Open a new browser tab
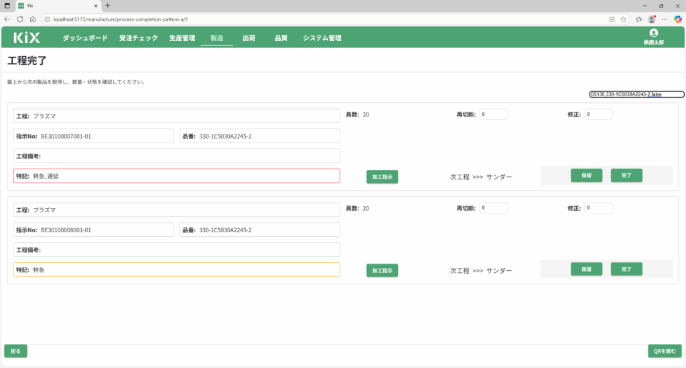The image size is (686, 368). pos(108,5)
